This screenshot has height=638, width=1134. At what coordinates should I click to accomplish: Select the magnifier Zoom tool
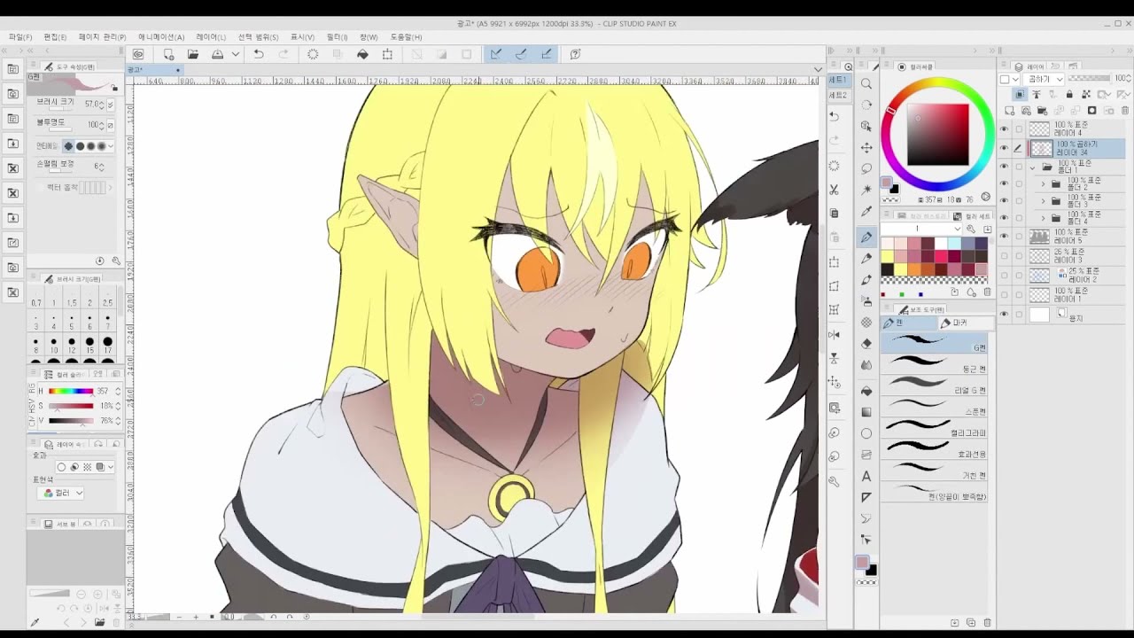(x=866, y=83)
